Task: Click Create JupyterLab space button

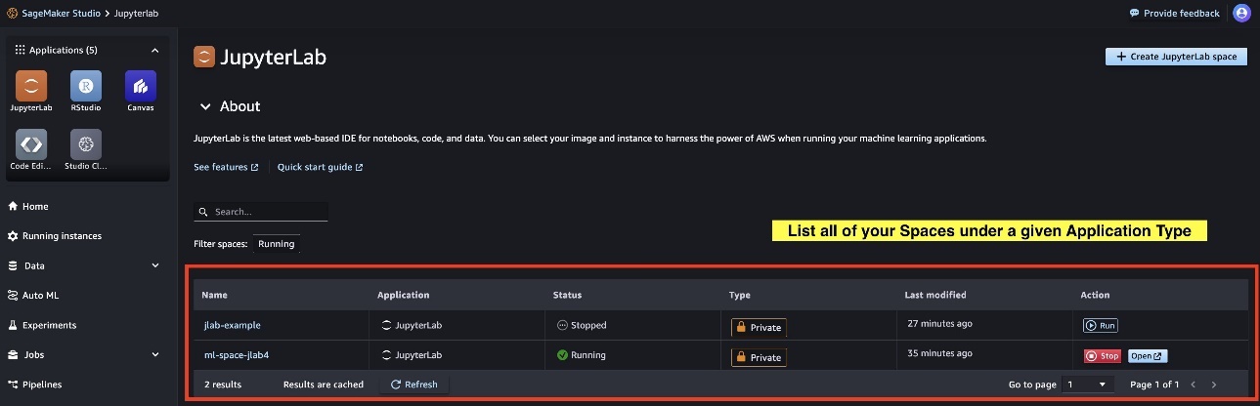Action: pos(1176,57)
